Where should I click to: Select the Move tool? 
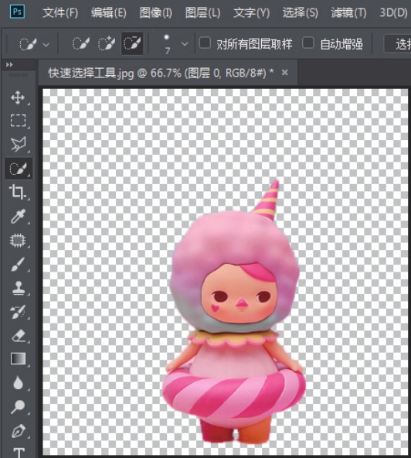click(x=18, y=97)
